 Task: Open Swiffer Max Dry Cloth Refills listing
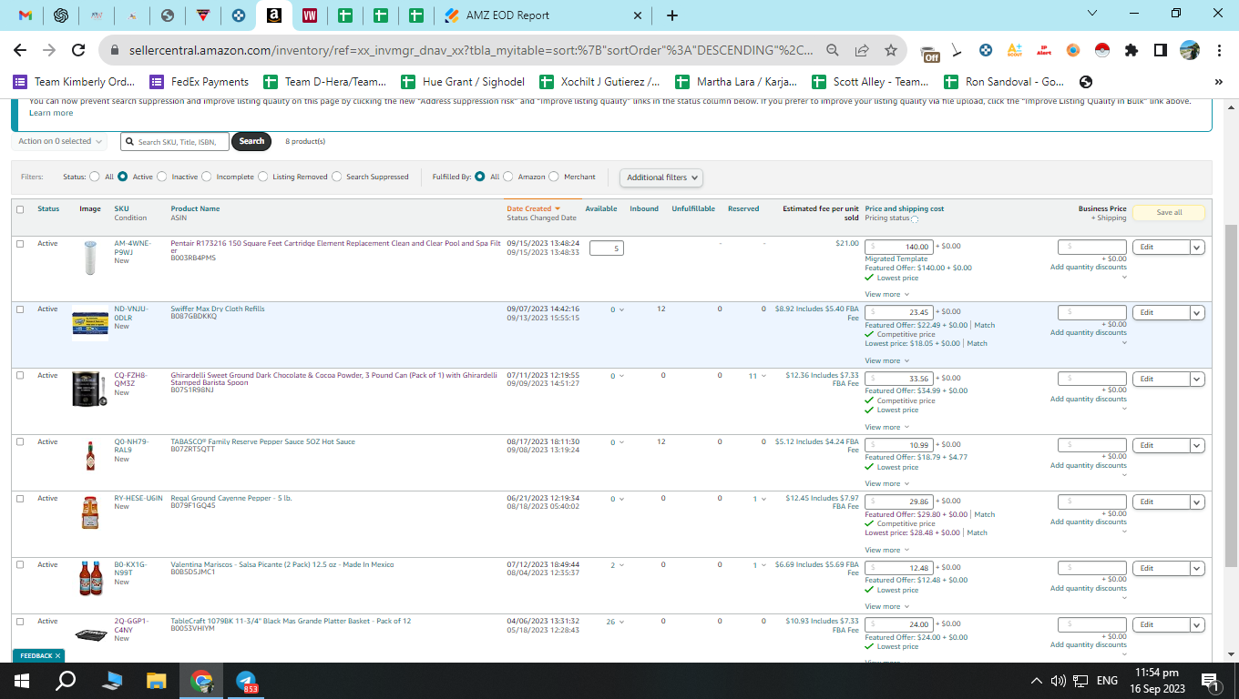[x=218, y=309]
